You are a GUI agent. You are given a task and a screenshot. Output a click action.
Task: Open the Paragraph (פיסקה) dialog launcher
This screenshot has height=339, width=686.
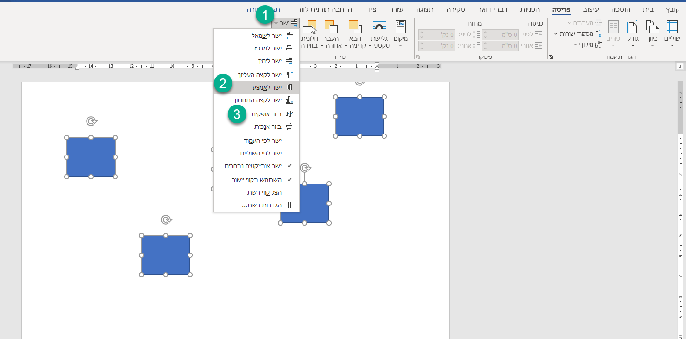click(x=418, y=57)
